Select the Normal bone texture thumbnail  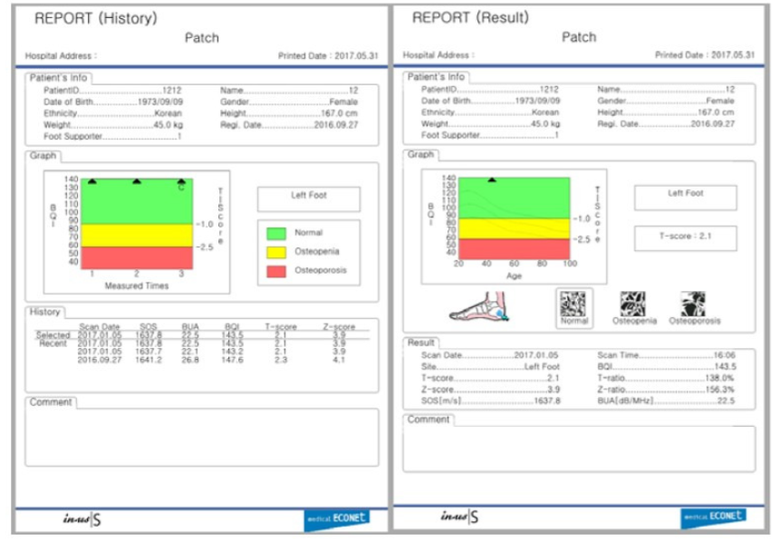click(574, 305)
